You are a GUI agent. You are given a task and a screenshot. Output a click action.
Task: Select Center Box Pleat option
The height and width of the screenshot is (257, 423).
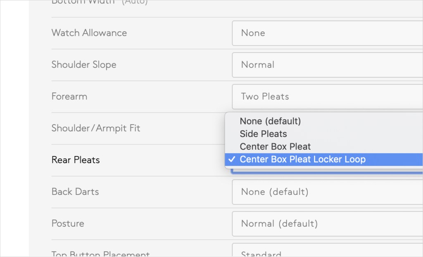coord(275,147)
